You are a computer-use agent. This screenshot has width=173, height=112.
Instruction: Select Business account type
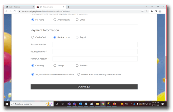click(77, 65)
